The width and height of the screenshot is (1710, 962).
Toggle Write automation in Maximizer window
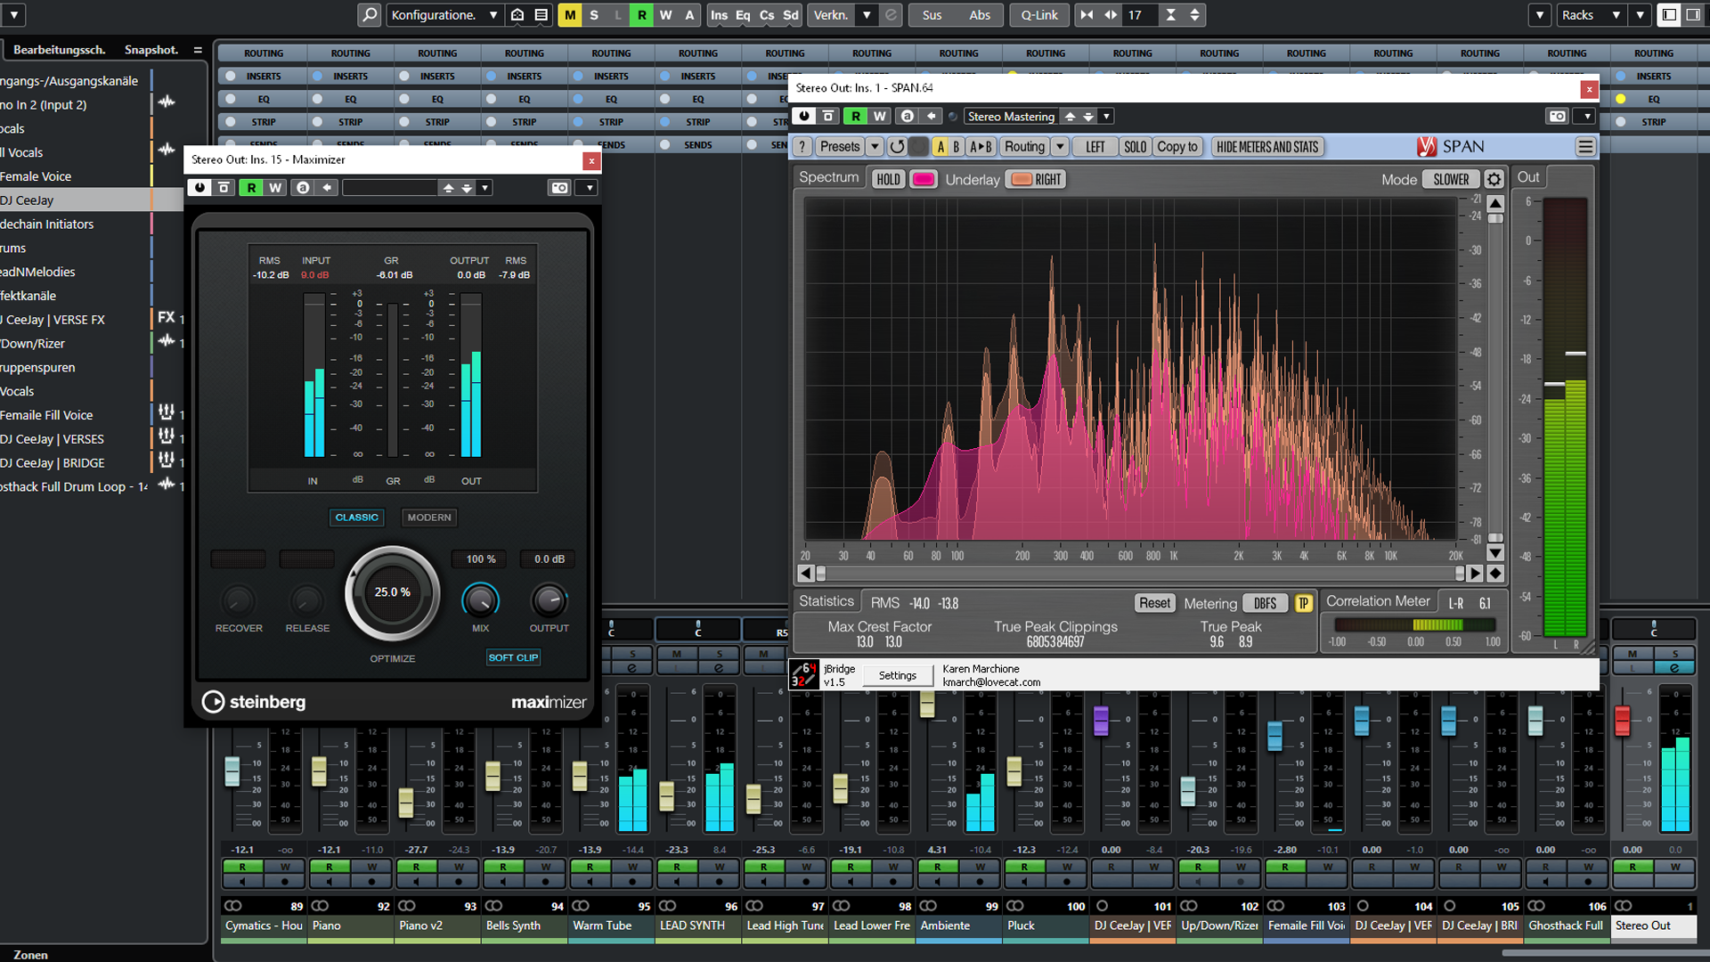[x=275, y=188]
